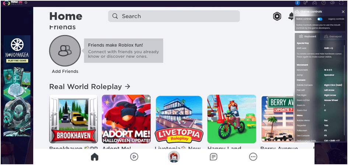Click the magnifier icon in search bar
Image resolution: width=348 pixels, height=165 pixels.
(115, 16)
